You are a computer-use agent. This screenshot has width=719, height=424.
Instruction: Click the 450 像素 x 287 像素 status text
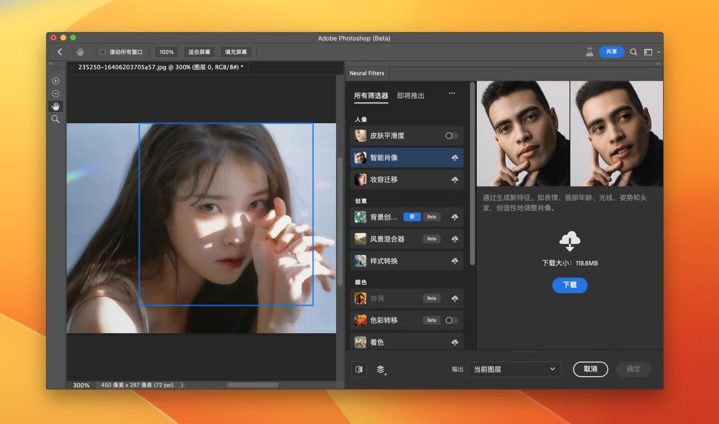coord(137,385)
